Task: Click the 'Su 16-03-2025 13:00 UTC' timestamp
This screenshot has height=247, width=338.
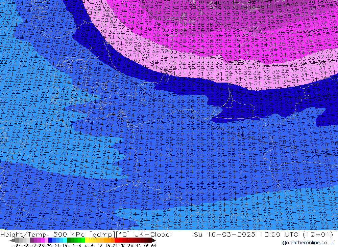Action: pyautogui.click(x=246, y=234)
